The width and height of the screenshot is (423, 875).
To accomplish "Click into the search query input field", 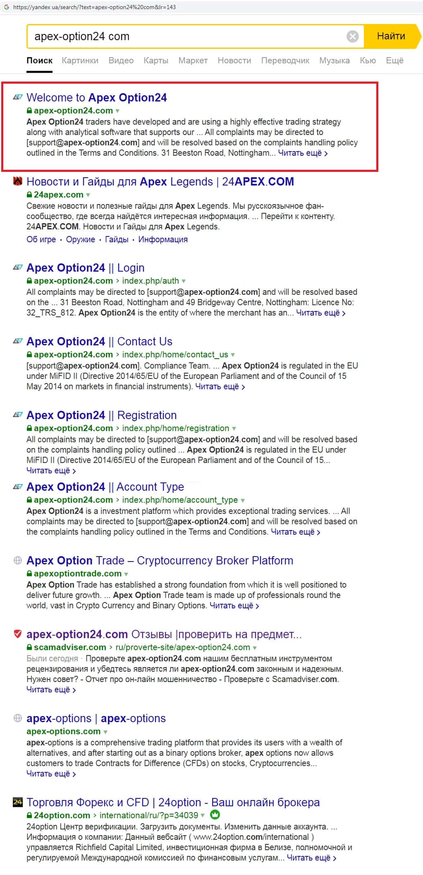I will pos(186,36).
